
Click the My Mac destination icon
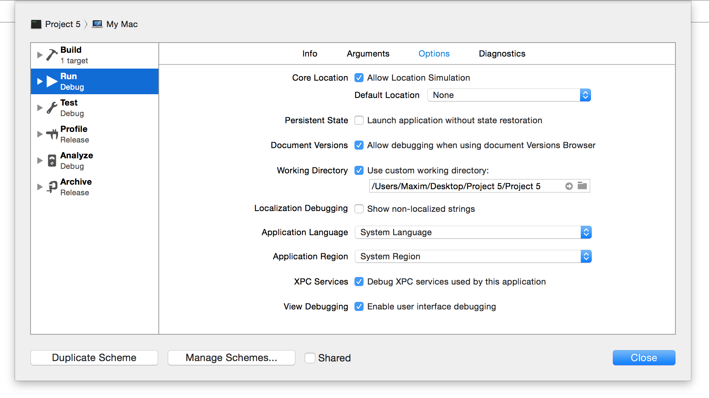pyautogui.click(x=97, y=24)
